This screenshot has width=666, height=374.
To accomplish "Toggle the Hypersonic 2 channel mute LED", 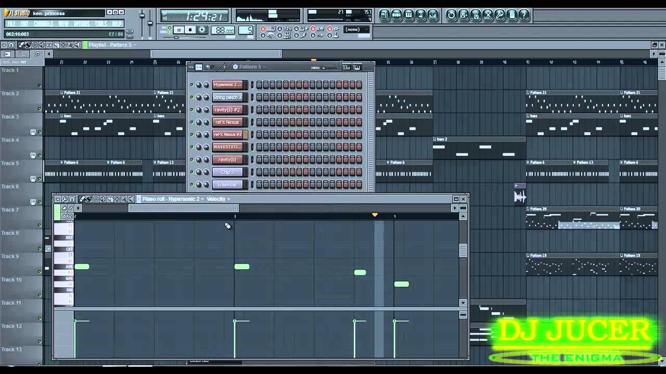I will (191, 85).
